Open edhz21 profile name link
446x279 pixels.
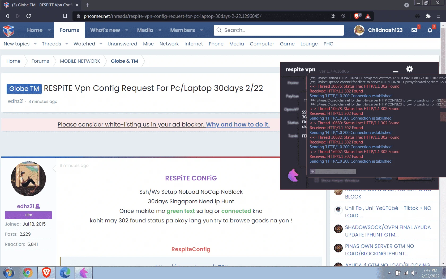[x=25, y=206]
